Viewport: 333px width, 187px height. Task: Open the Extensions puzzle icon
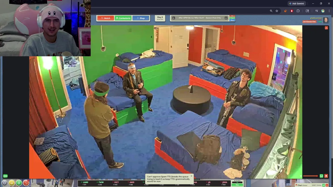[x=298, y=11]
